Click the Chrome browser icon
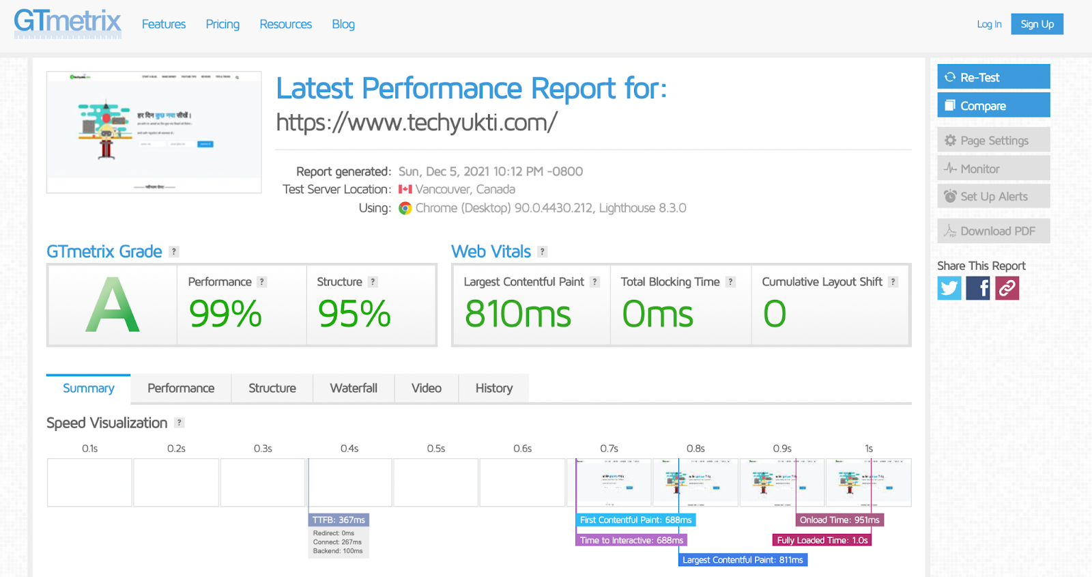 click(x=405, y=208)
